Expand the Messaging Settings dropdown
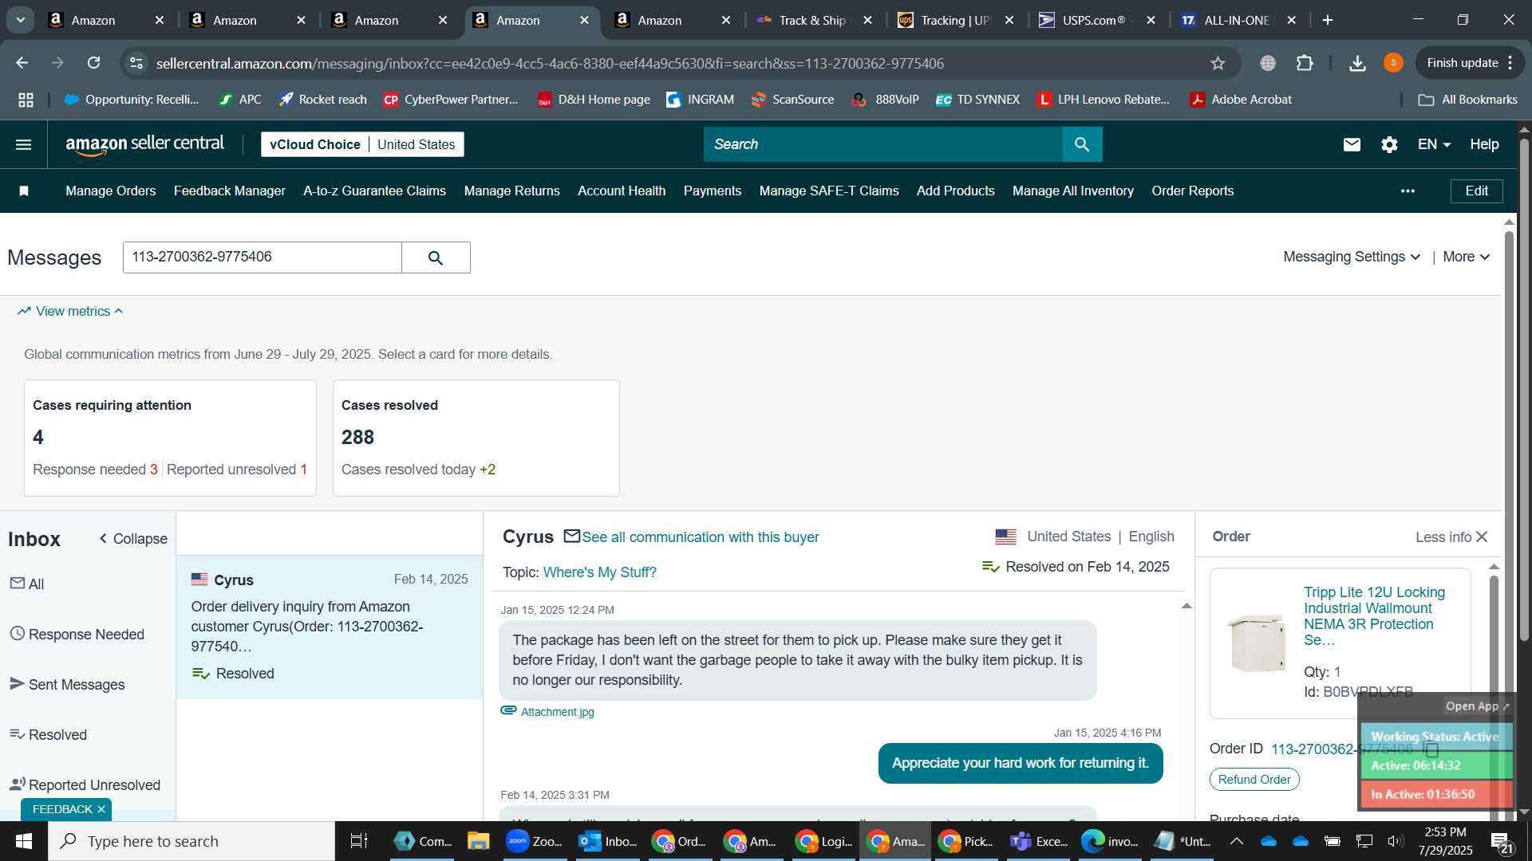This screenshot has height=861, width=1532. coord(1352,257)
